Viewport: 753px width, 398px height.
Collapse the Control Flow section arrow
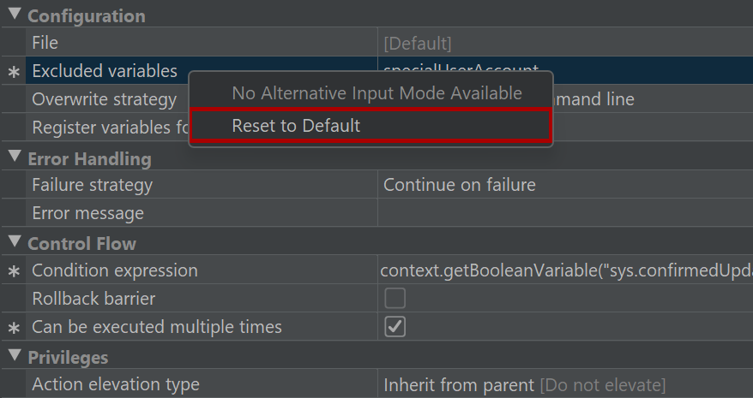pyautogui.click(x=15, y=241)
